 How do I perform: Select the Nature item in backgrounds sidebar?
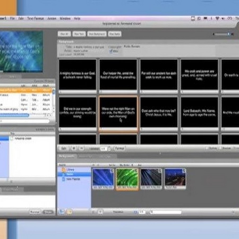(70, 174)
